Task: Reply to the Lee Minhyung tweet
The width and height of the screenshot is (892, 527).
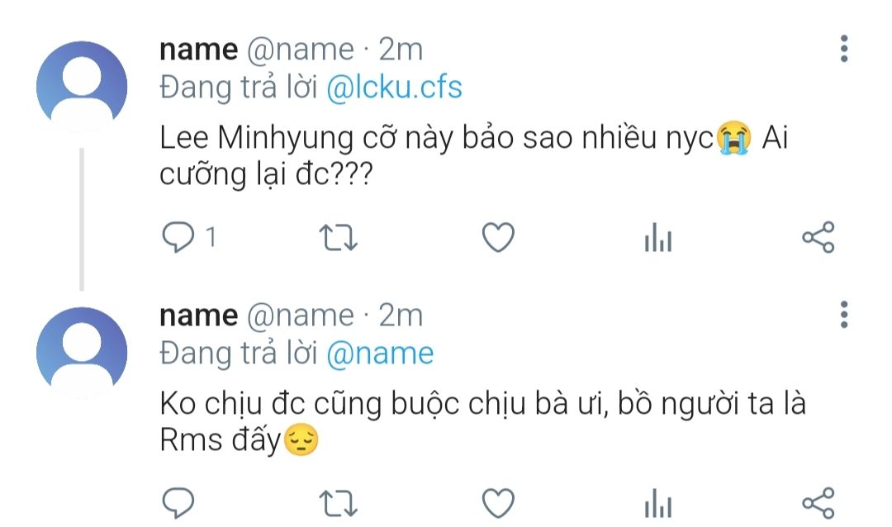Action: (175, 238)
